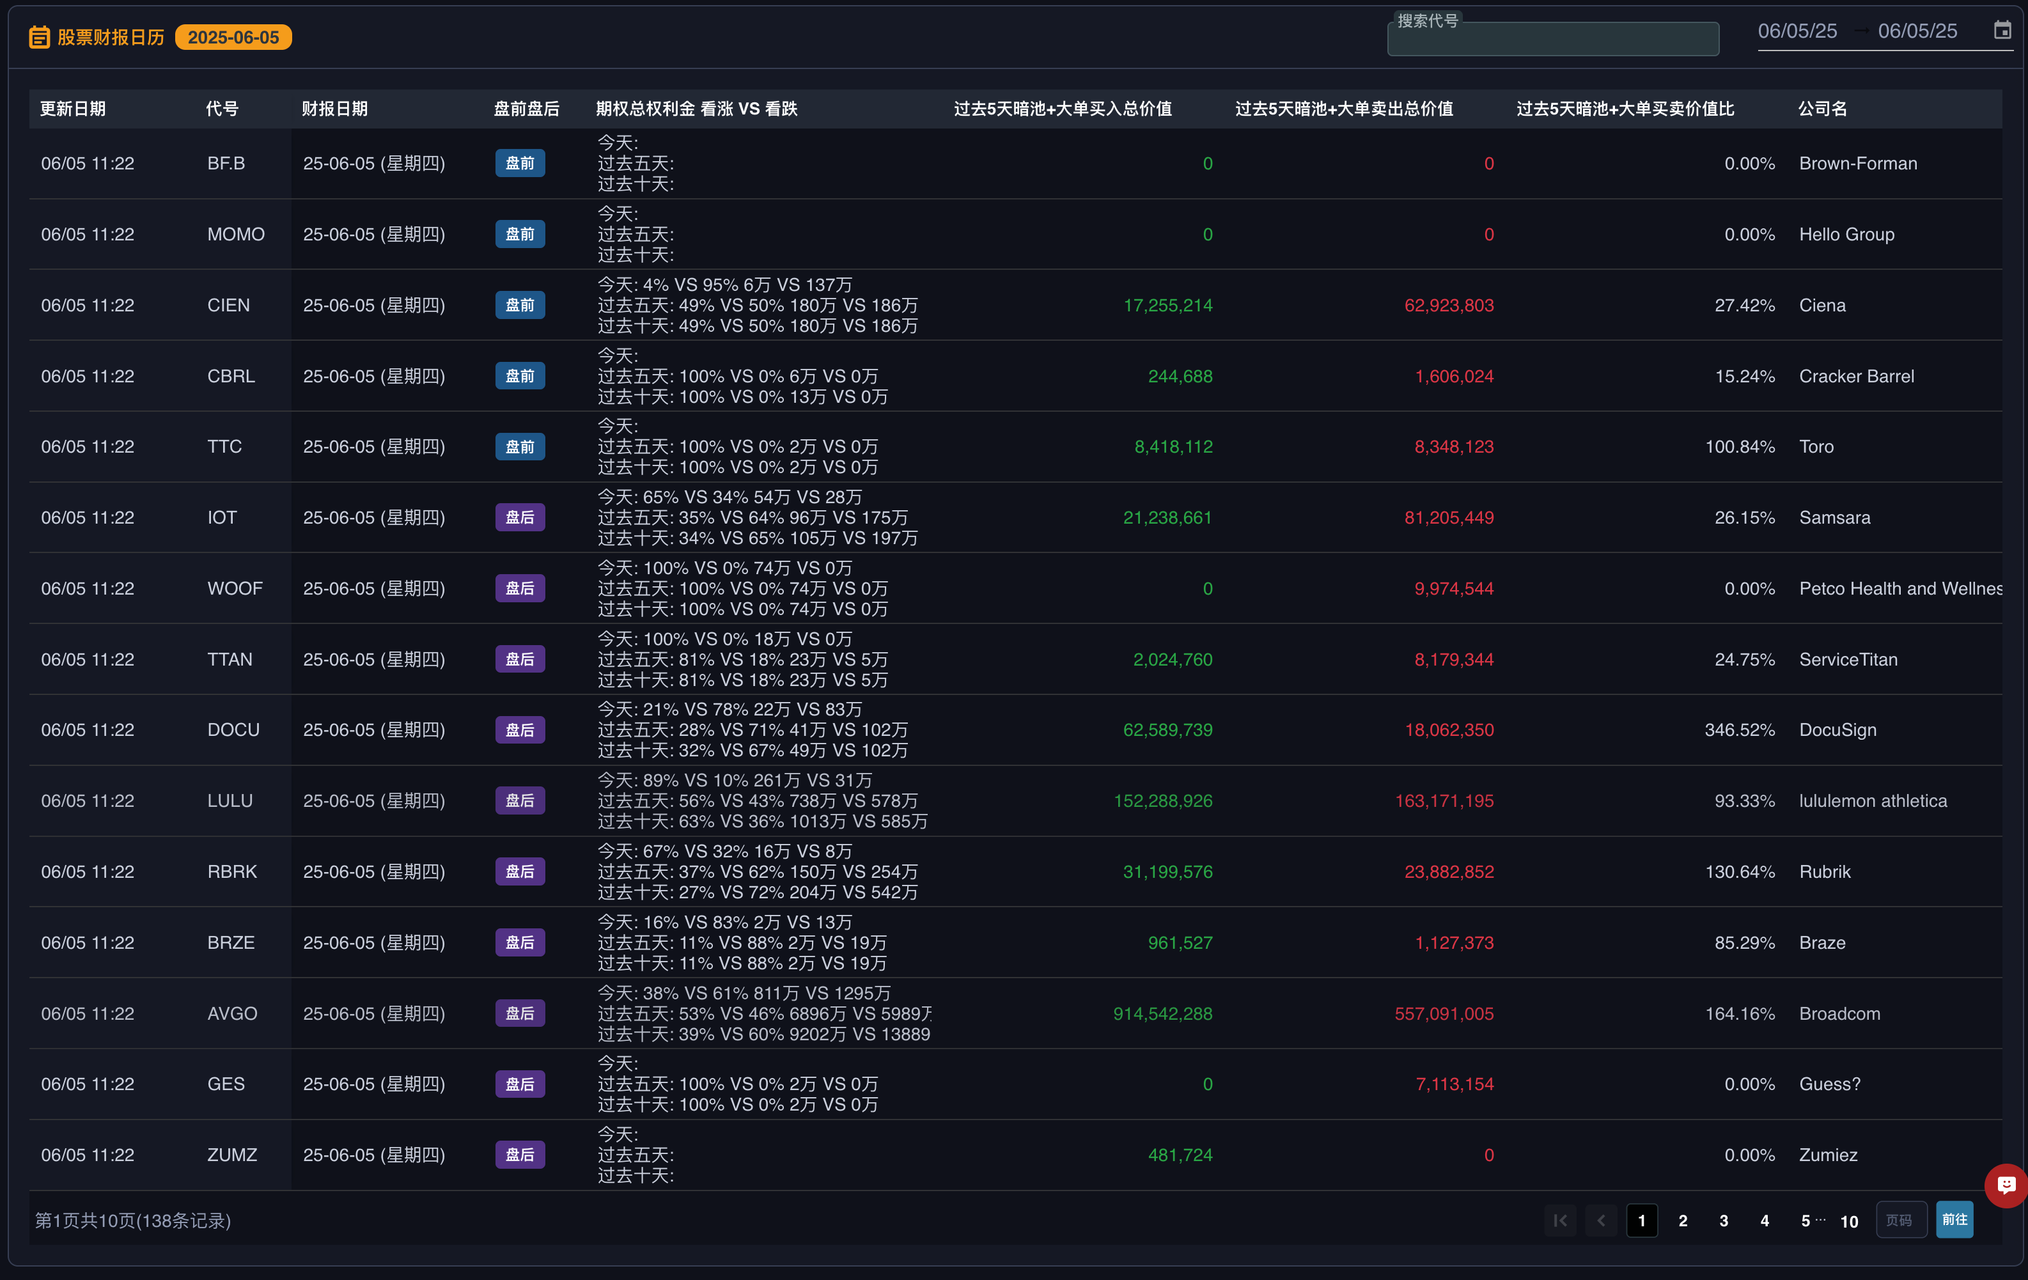The image size is (2028, 1280).
Task: Click the DOCU ticker cell
Action: pos(233,730)
